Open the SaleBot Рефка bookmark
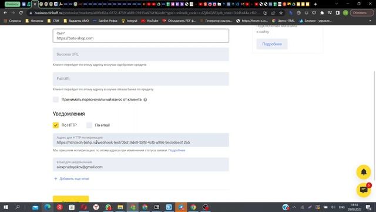The height and width of the screenshot is (212, 376). (105, 21)
